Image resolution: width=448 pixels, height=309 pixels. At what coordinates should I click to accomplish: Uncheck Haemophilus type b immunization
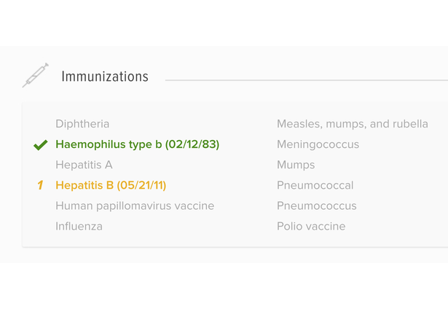coord(137,144)
